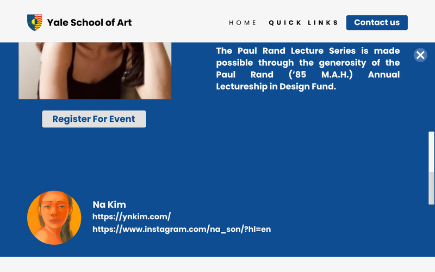Click the Yale shield logo icon
Image resolution: width=435 pixels, height=272 pixels.
point(35,22)
